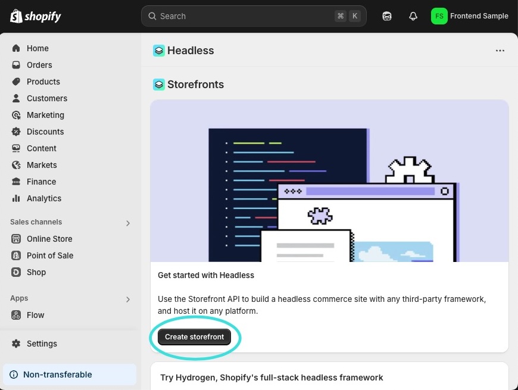Go to Home in sidebar

38,48
